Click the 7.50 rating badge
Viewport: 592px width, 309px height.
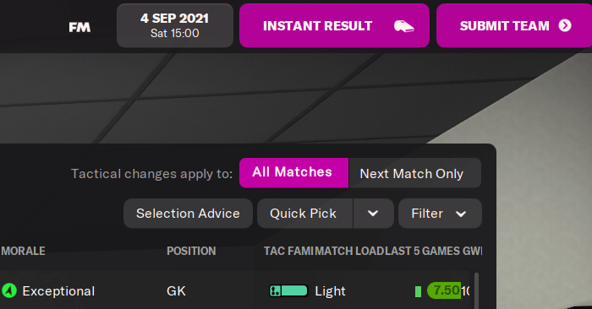pyautogui.click(x=444, y=290)
